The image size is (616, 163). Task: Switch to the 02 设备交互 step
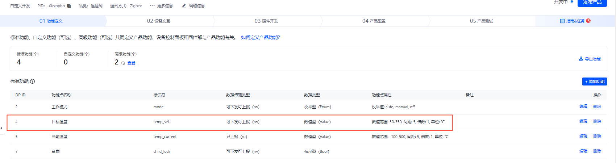(x=159, y=21)
